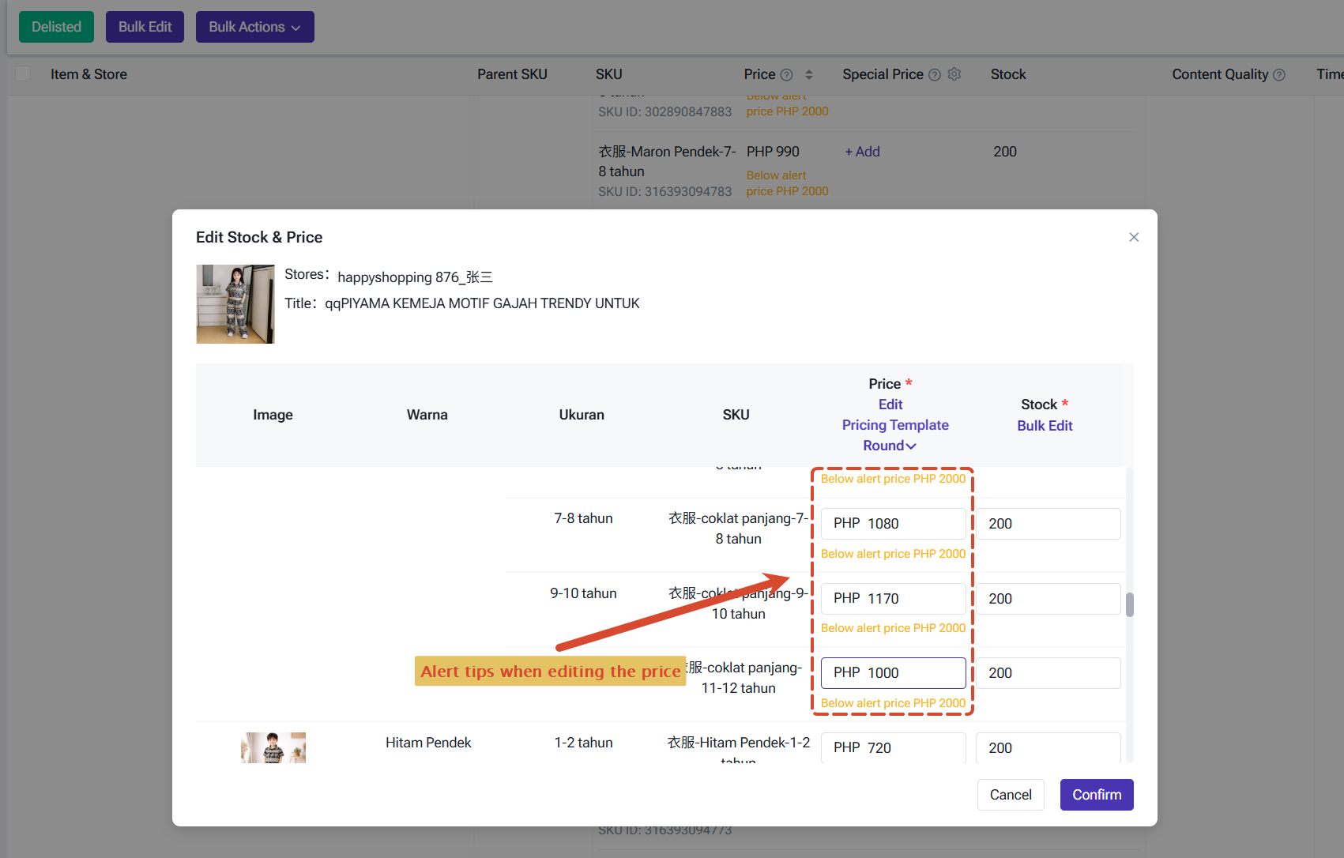Click the Price help question-mark icon
1344x858 pixels.
(786, 75)
